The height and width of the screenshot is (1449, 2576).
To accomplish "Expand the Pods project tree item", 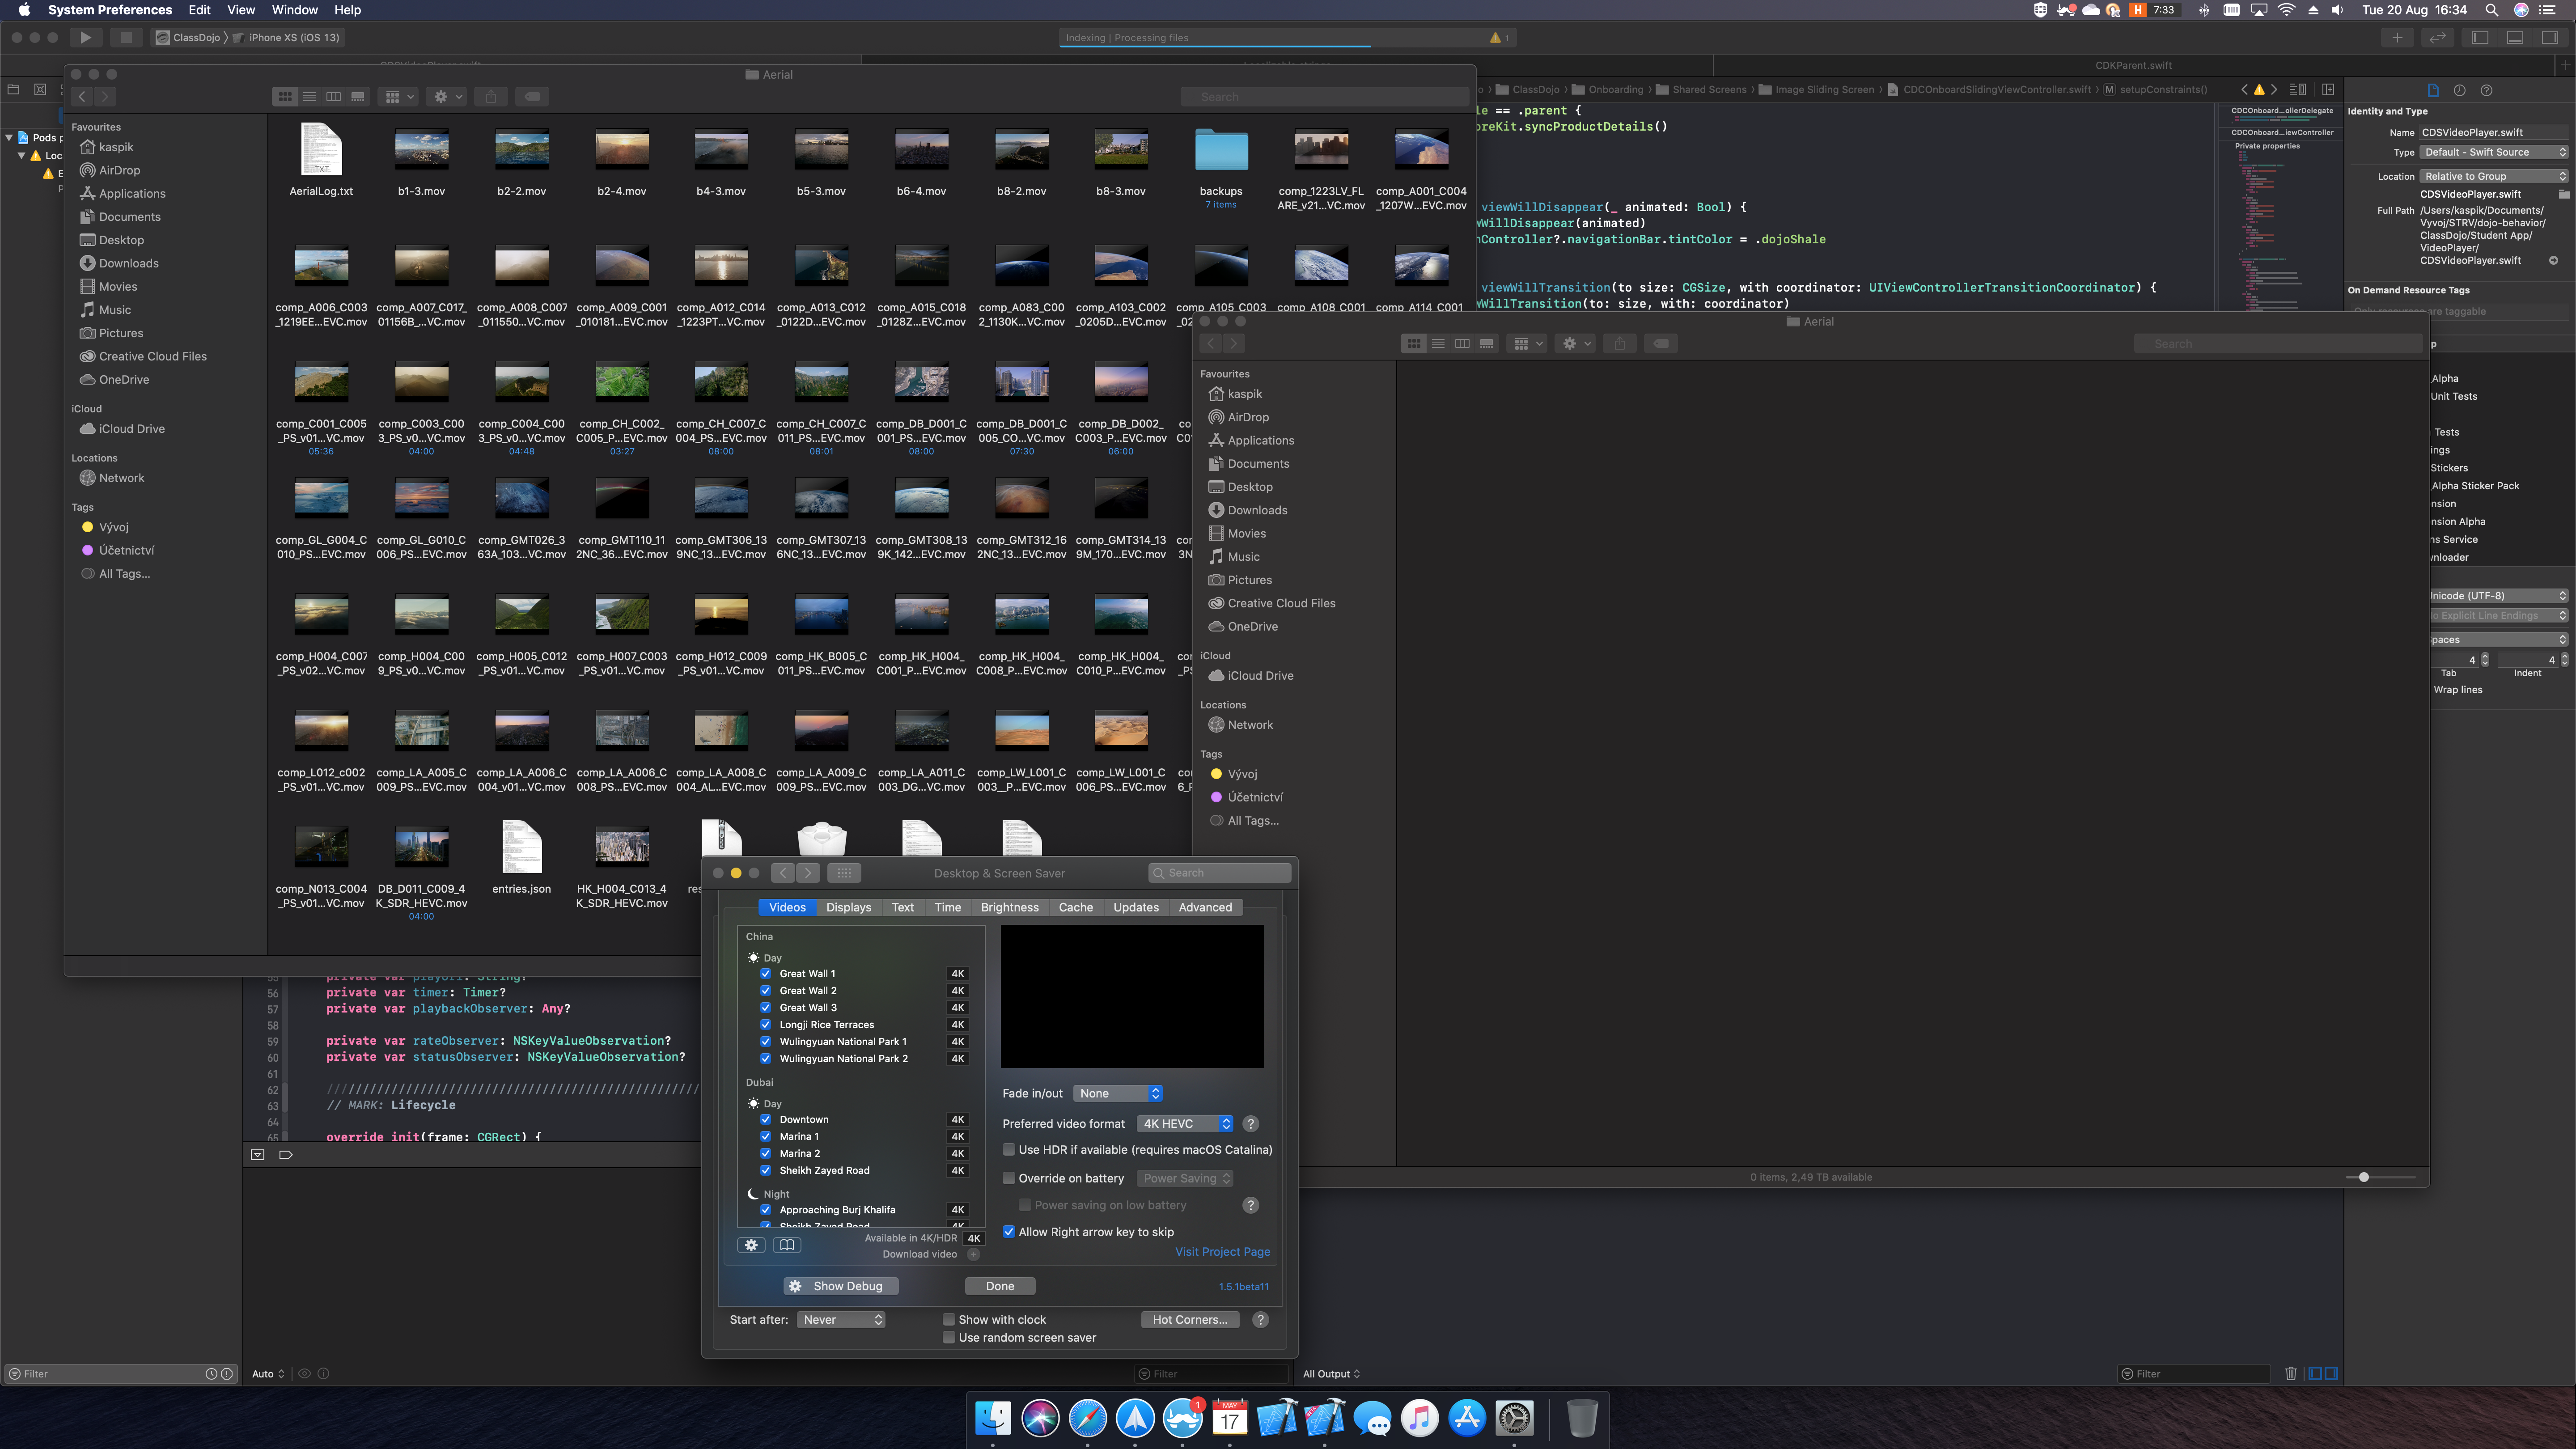I will click(9, 138).
